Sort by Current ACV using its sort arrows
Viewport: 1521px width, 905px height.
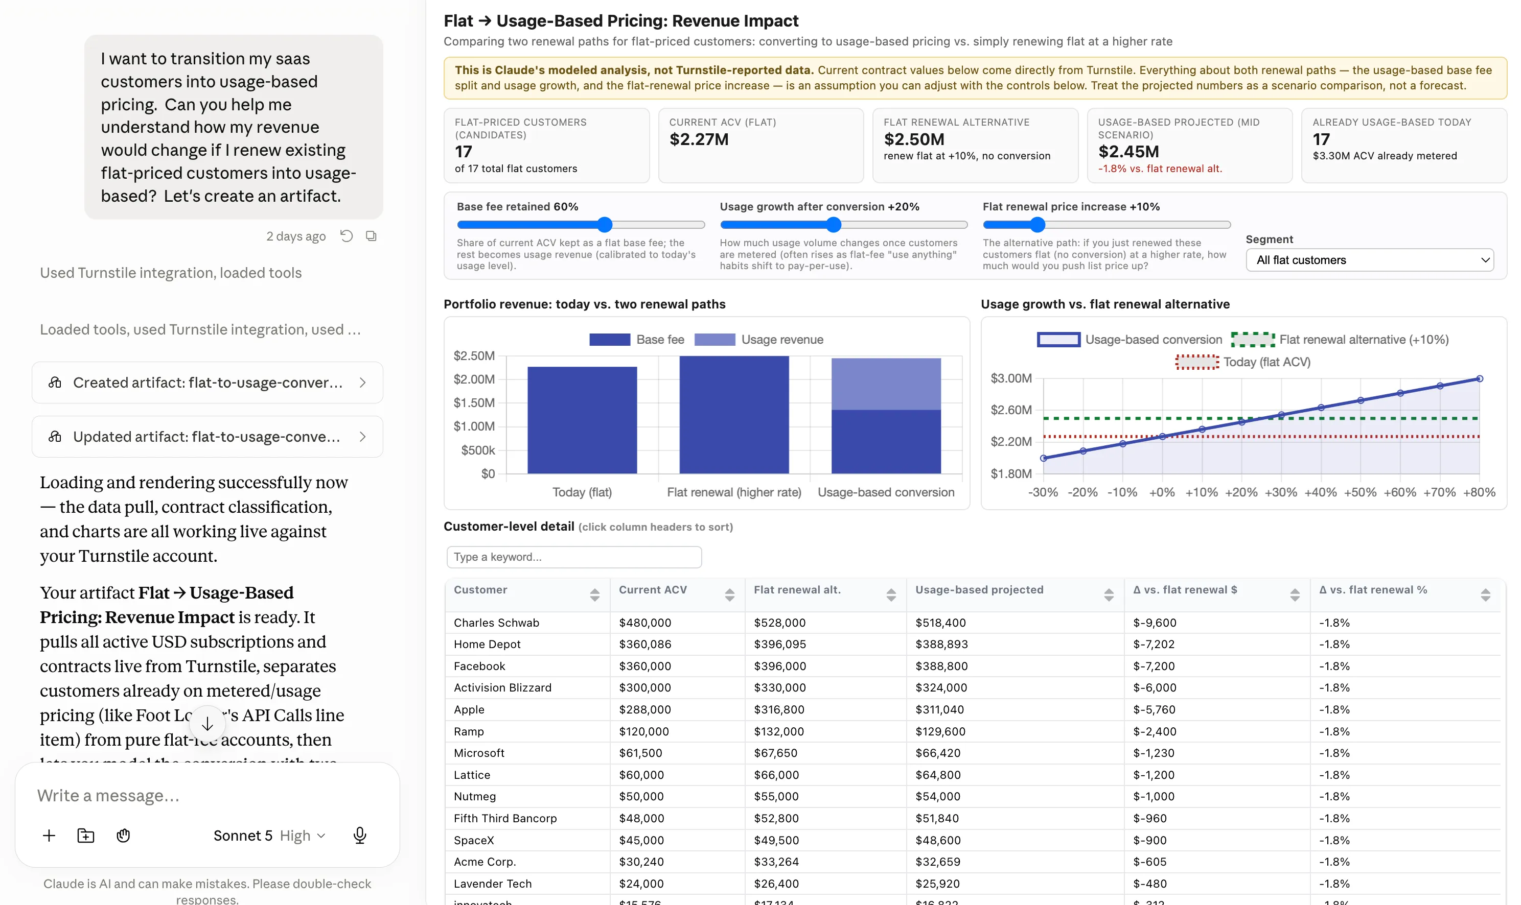(730, 594)
